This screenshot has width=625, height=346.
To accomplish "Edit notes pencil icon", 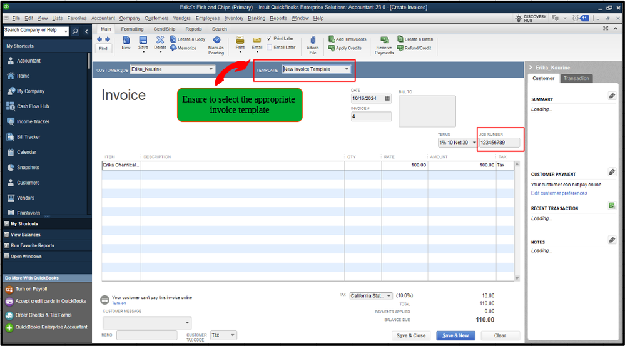I will (612, 240).
